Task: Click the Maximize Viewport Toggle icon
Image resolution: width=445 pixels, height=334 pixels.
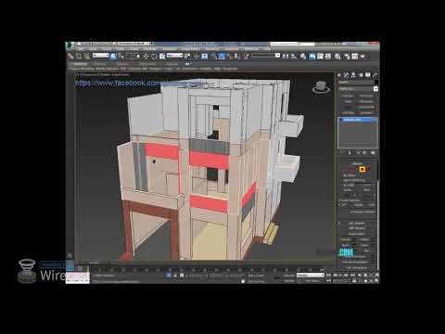Action: click(376, 280)
